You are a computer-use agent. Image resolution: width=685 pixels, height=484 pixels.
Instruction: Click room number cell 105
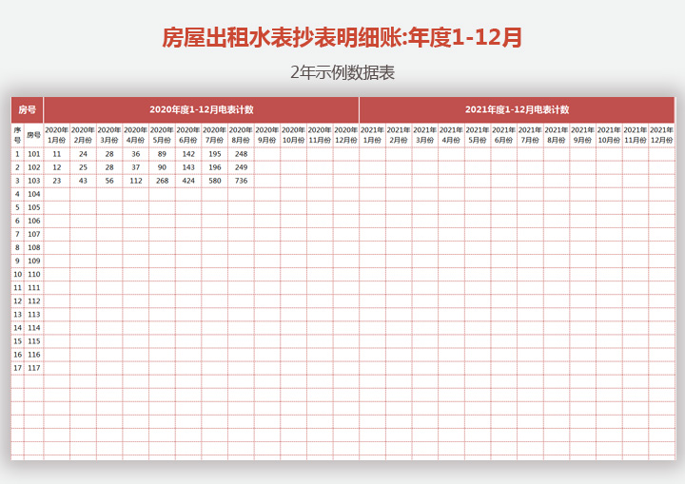coord(33,207)
